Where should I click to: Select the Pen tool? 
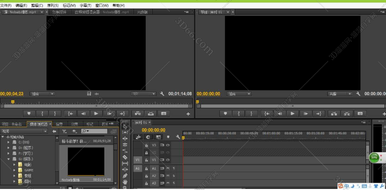tap(125, 176)
